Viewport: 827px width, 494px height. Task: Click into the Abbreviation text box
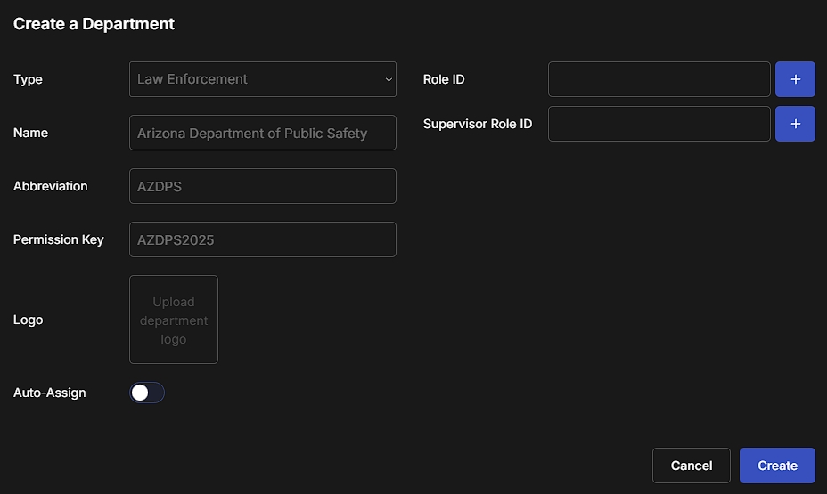tap(262, 186)
